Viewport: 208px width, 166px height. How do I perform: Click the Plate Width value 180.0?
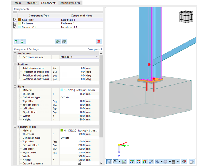[72, 116]
